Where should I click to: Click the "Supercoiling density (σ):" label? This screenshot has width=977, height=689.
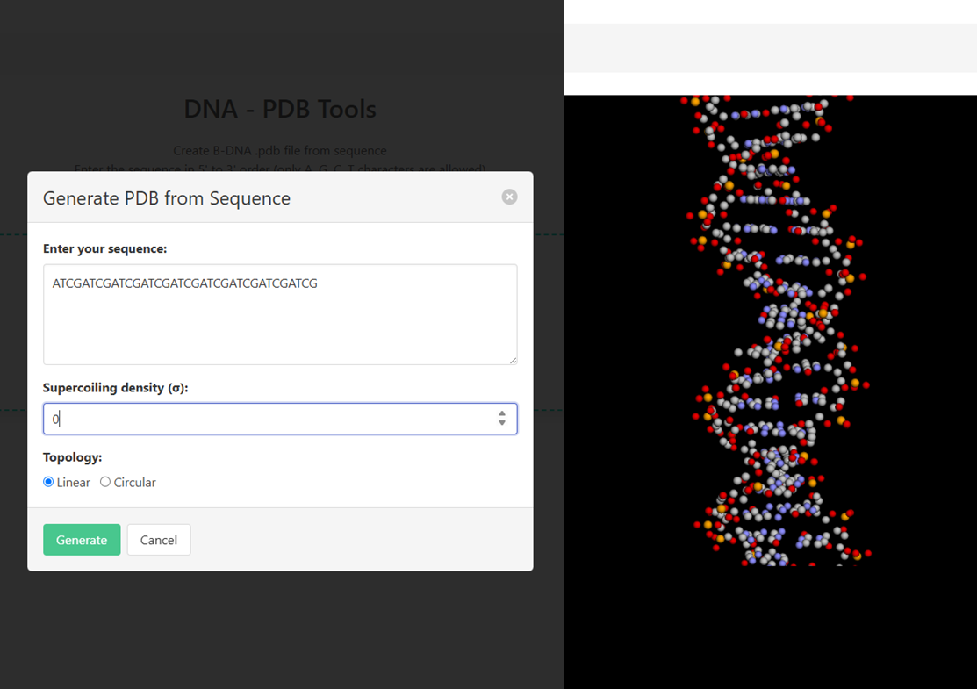(116, 387)
